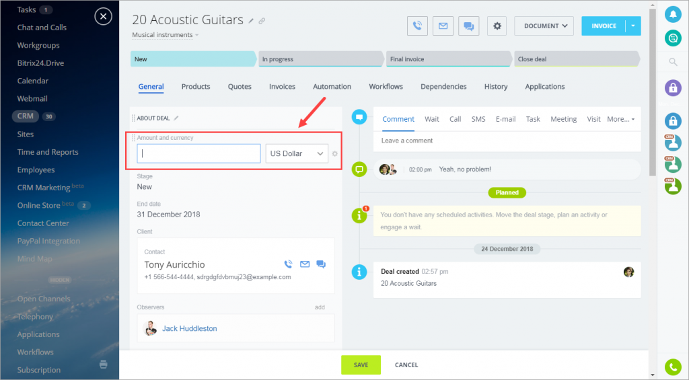This screenshot has width=689, height=380.
Task: Open the green chat bubble icon below notifications bell
Action: [673, 38]
